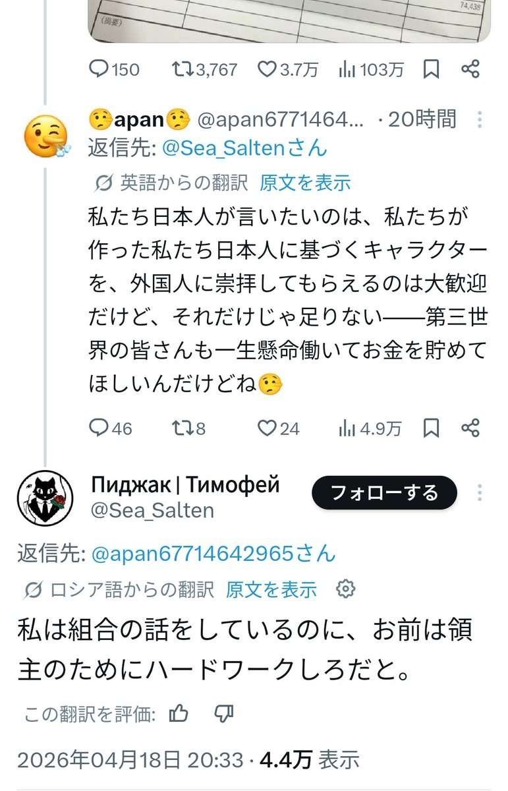Viewport: 508px width, 791px height.
Task: Share the top post
Action: click(470, 69)
